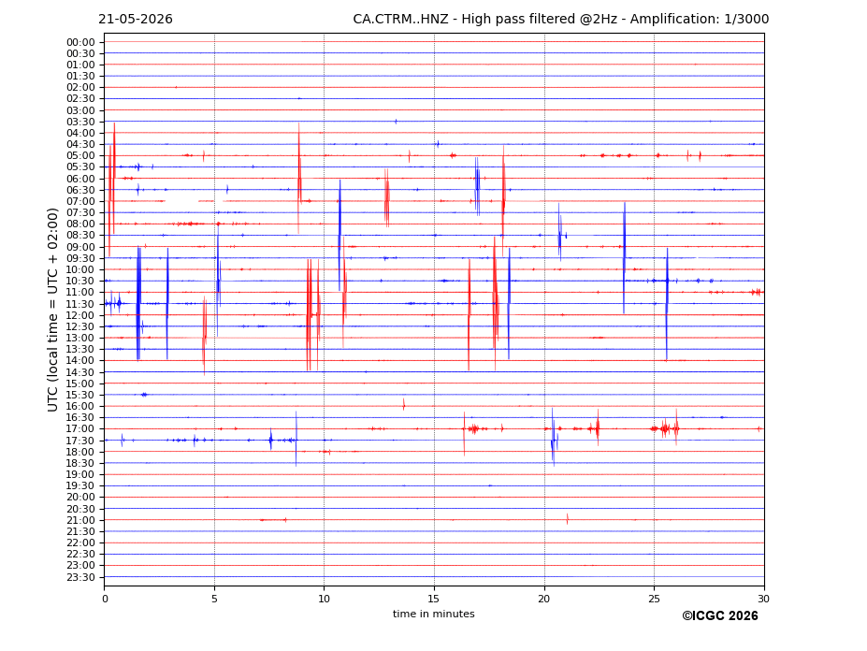This screenshot has width=867, height=651.
Task: Click the 17:00 time axis label
Action: (x=80, y=428)
